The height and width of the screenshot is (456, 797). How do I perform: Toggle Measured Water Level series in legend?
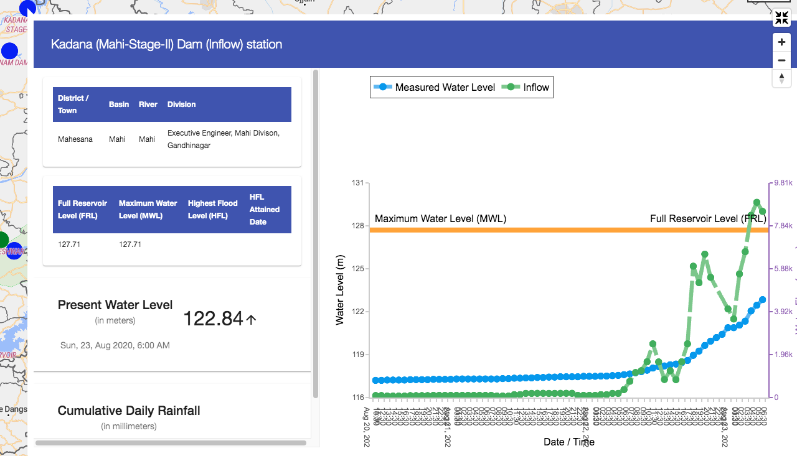(434, 88)
